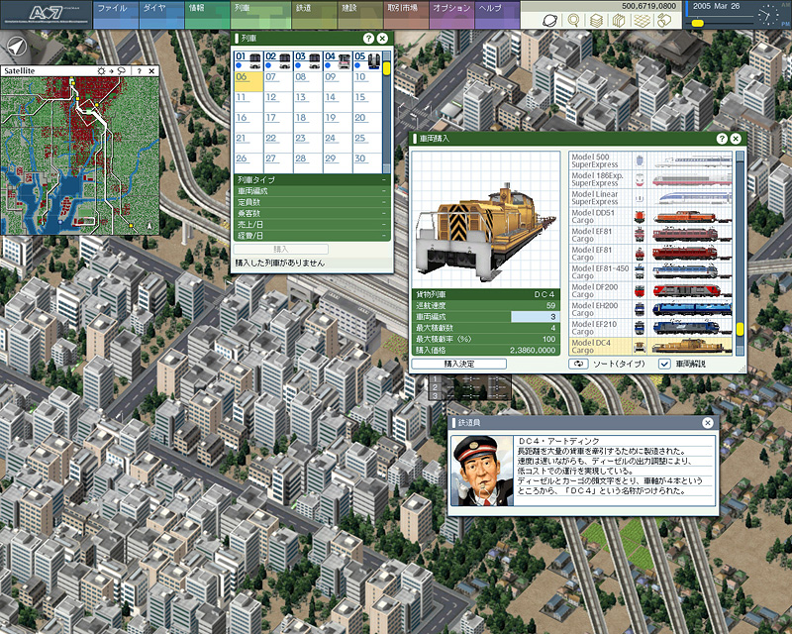Screen dimensions: 792x634
Task: Select train slot 01
Action: 248,60
